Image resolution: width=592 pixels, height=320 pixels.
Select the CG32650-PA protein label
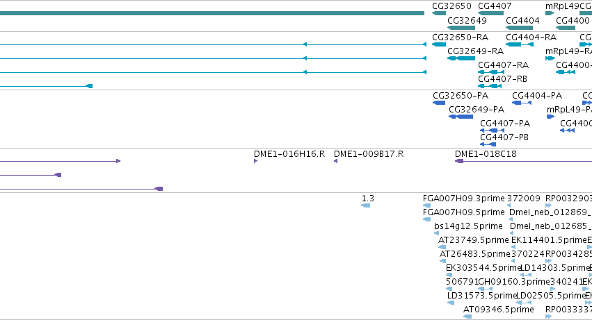461,96
